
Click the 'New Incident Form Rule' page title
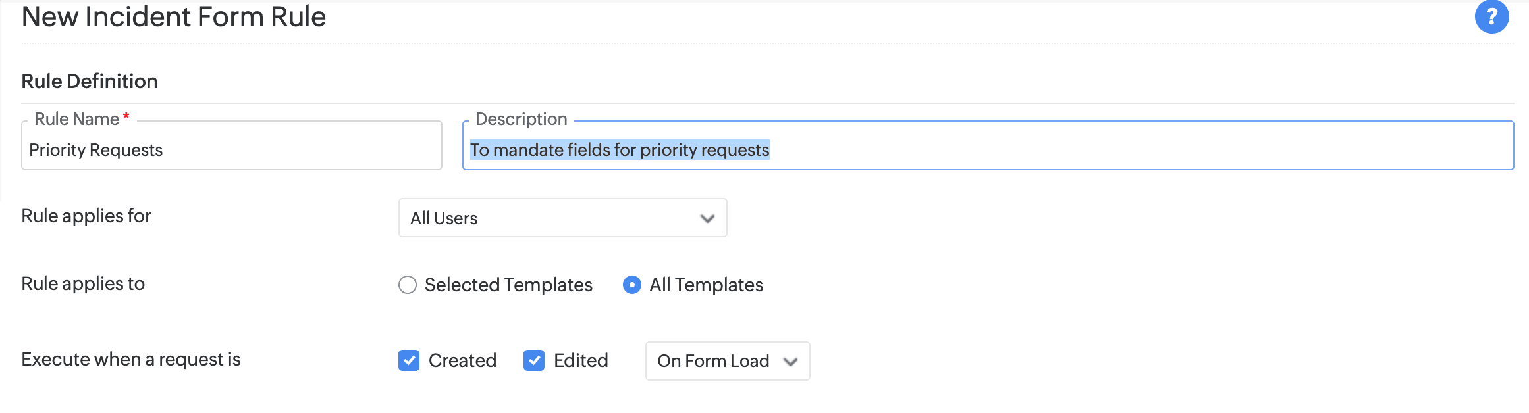coord(174,16)
